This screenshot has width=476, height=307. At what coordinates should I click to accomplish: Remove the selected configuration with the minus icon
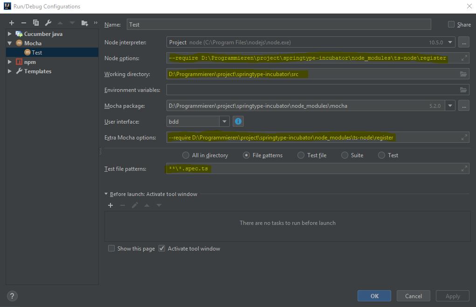point(24,23)
